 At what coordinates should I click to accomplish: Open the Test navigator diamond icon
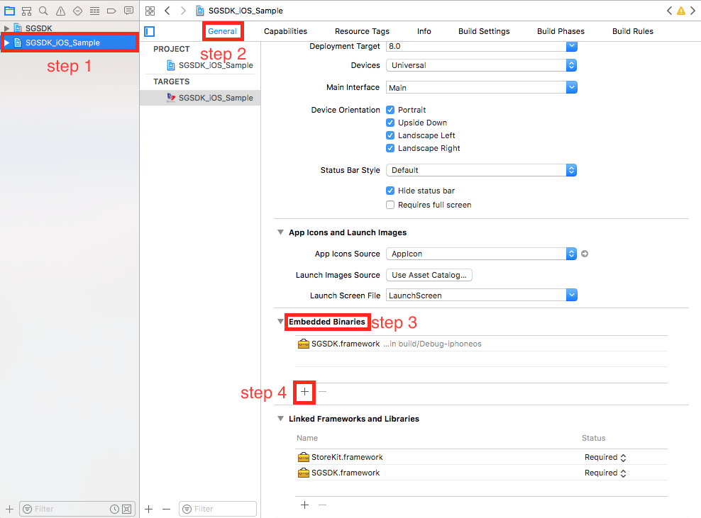78,11
